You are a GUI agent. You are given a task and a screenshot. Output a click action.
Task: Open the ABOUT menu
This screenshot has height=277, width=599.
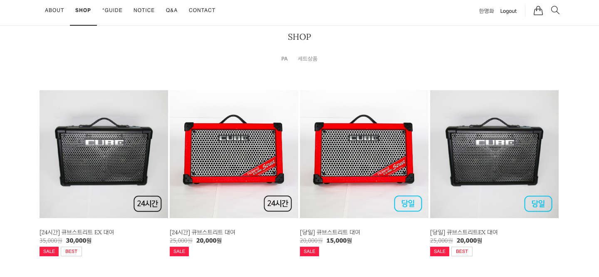tap(54, 10)
